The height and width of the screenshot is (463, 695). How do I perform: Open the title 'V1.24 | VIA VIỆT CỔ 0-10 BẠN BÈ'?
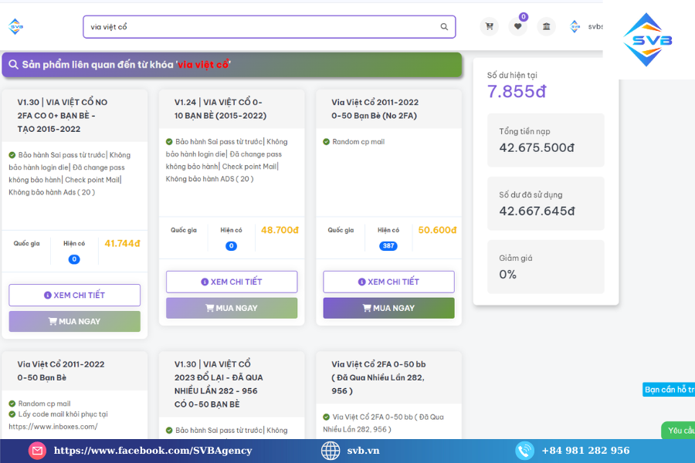[x=220, y=109]
